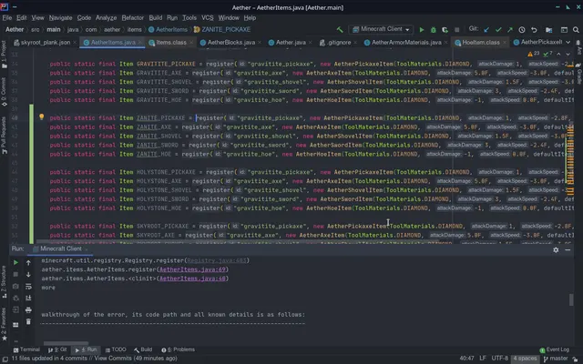
Task: Follow the Registry.java stack trace link
Action: (217, 260)
